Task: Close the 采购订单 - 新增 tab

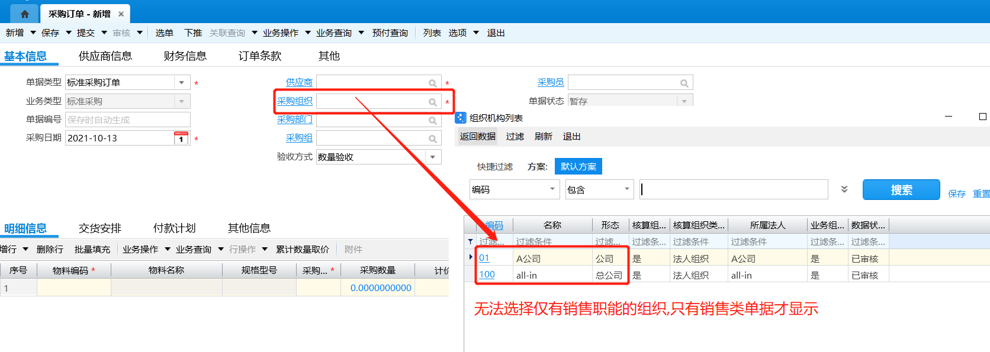Action: click(121, 14)
